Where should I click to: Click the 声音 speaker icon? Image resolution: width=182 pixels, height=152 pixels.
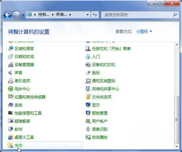[x=11, y=73]
